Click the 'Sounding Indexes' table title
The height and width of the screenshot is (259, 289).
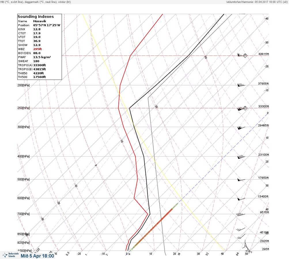tap(35, 17)
